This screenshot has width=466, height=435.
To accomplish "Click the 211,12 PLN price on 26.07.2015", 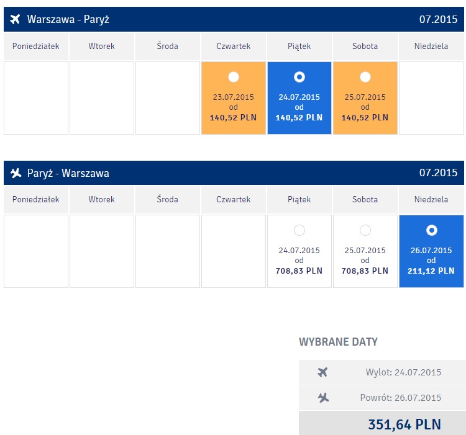I will (x=431, y=271).
